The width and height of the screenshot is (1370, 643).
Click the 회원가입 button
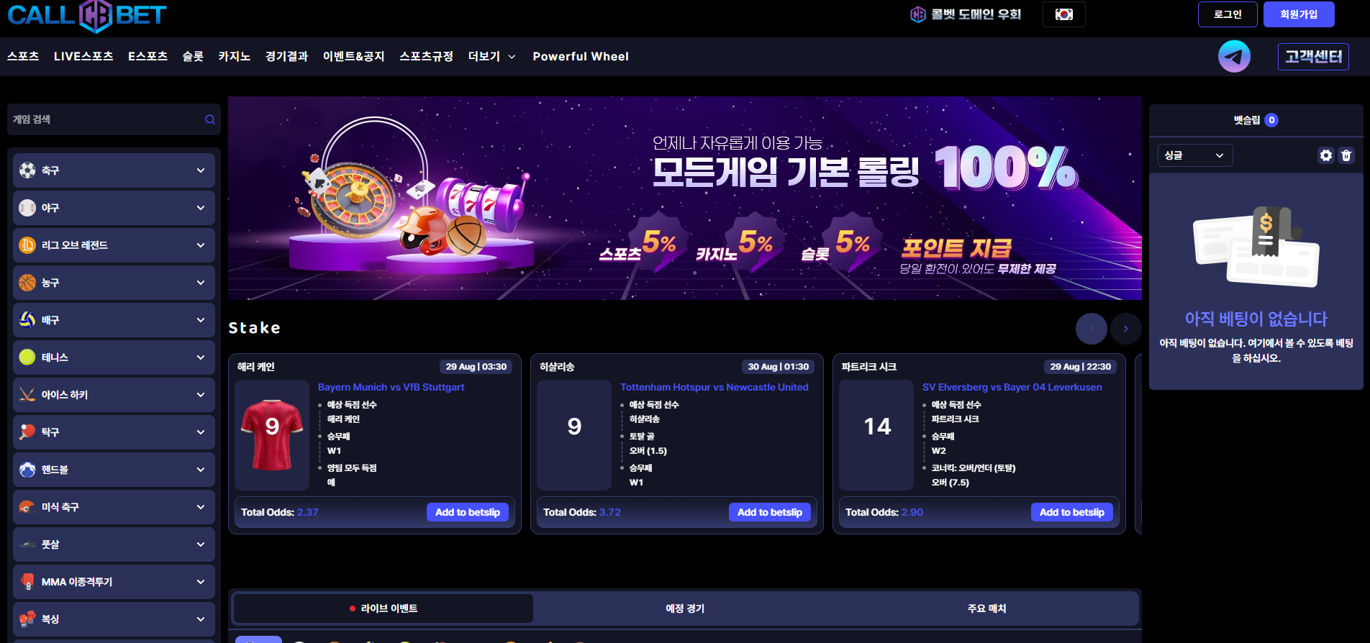[x=1299, y=14]
